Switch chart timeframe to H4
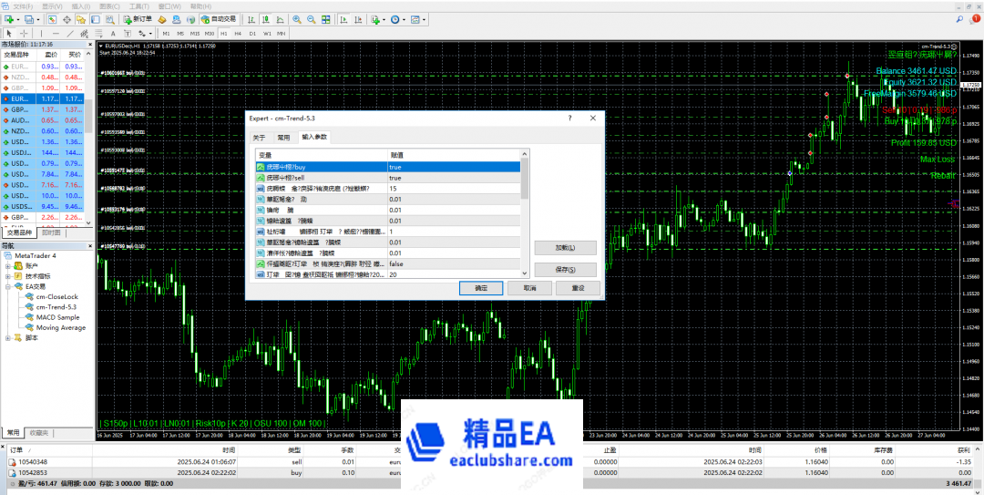The image size is (984, 495). pos(236,34)
